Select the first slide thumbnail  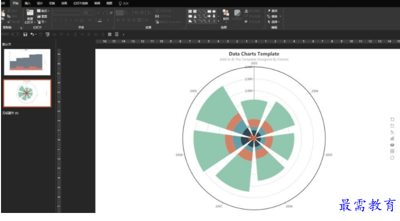27,62
